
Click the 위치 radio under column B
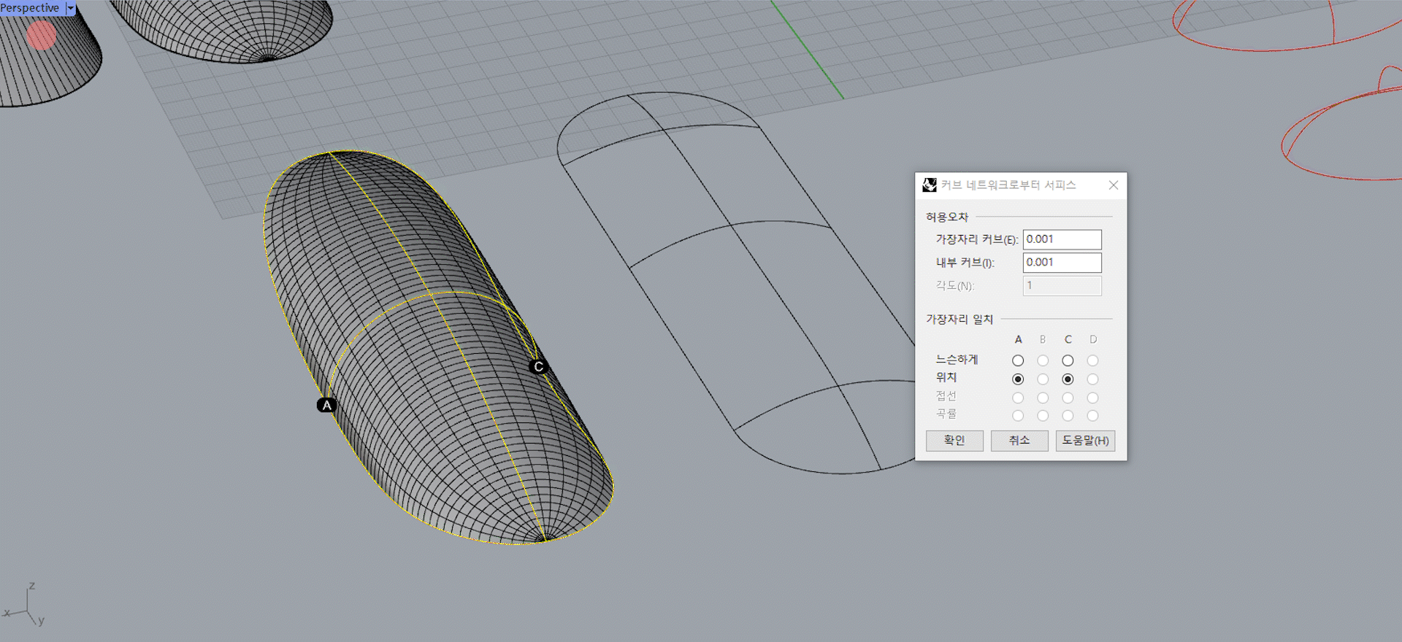1043,379
